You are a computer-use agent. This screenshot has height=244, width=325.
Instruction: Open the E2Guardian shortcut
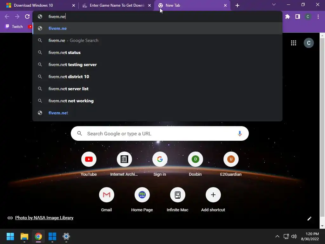click(231, 164)
